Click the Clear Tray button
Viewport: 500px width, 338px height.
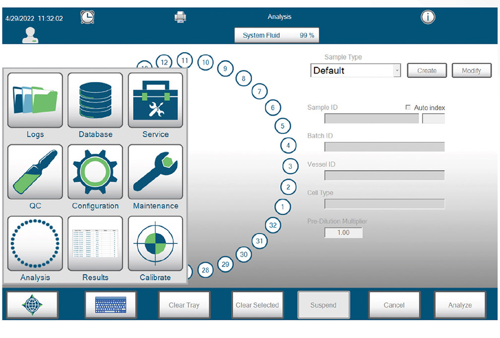tap(184, 305)
